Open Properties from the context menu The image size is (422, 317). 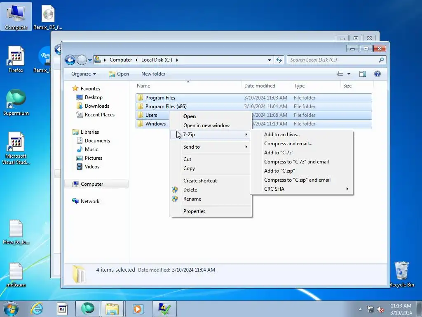pyautogui.click(x=211, y=211)
